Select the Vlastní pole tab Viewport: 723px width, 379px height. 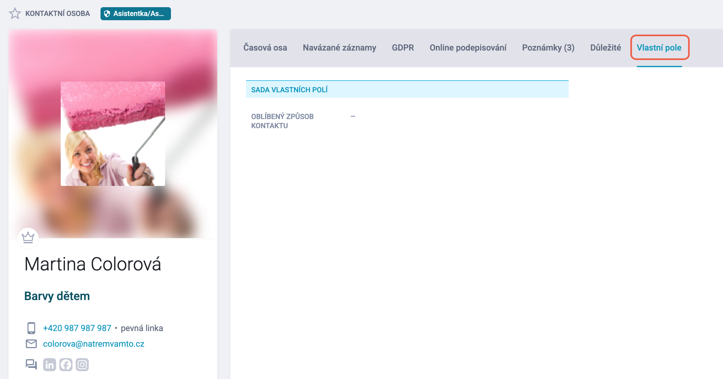pyautogui.click(x=659, y=48)
